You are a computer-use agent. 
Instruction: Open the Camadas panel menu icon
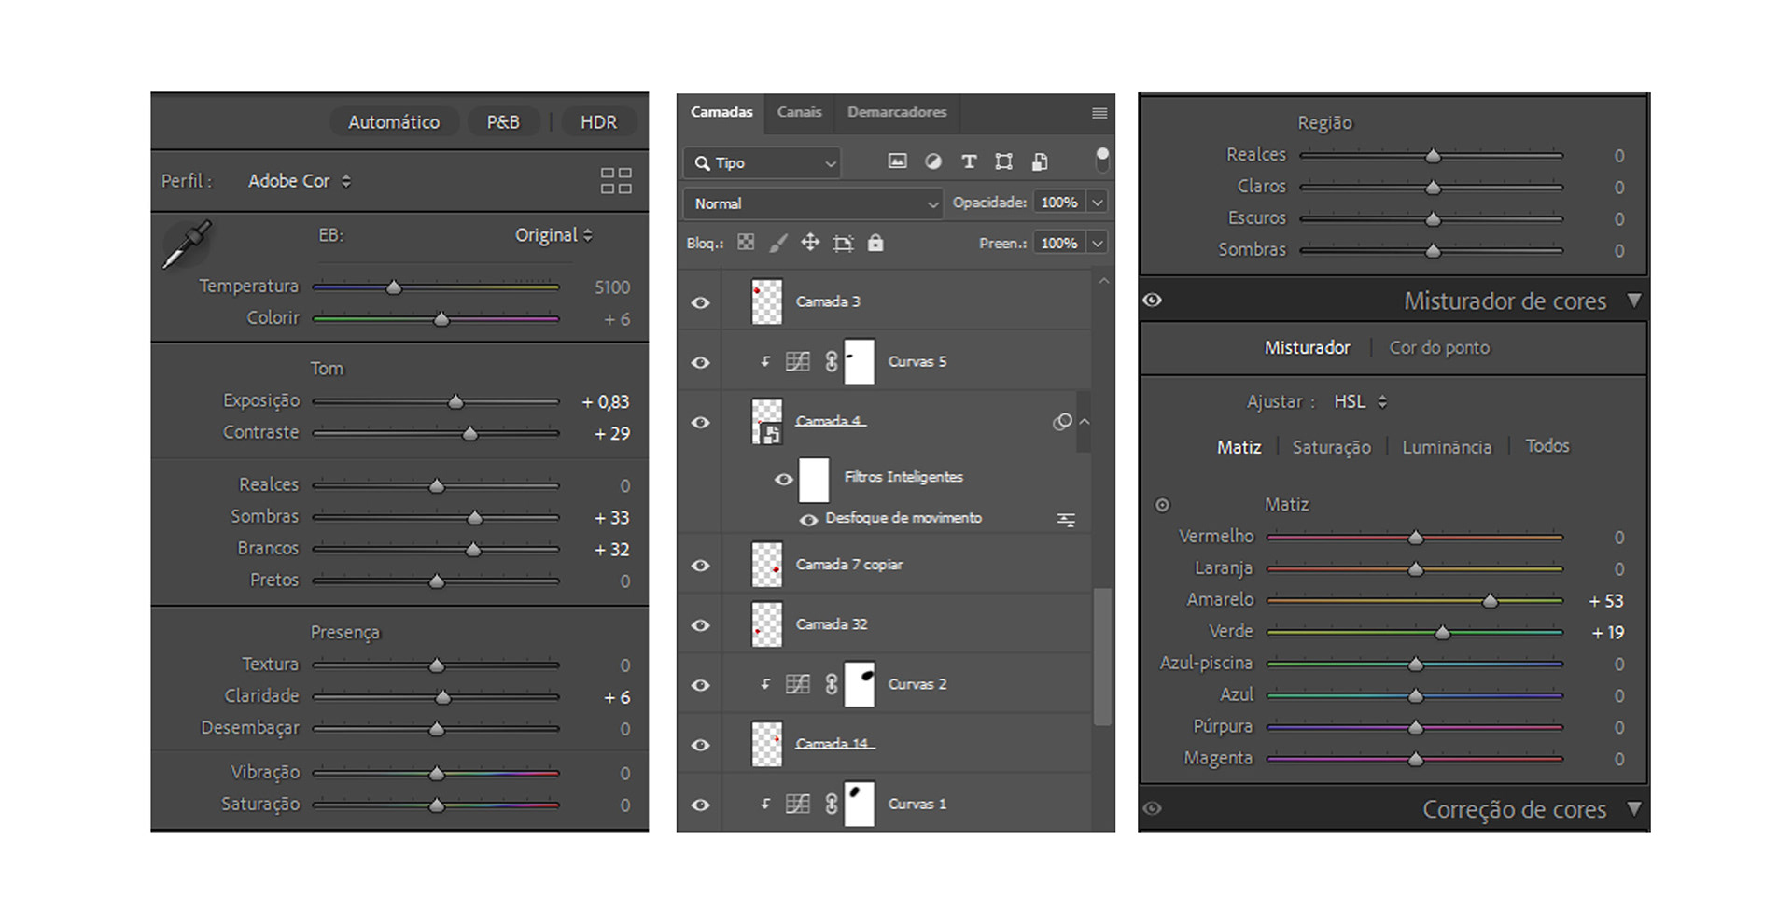(x=1099, y=113)
